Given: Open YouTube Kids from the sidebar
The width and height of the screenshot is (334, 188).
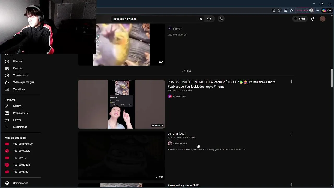Looking at the screenshot, I should click(x=20, y=172).
